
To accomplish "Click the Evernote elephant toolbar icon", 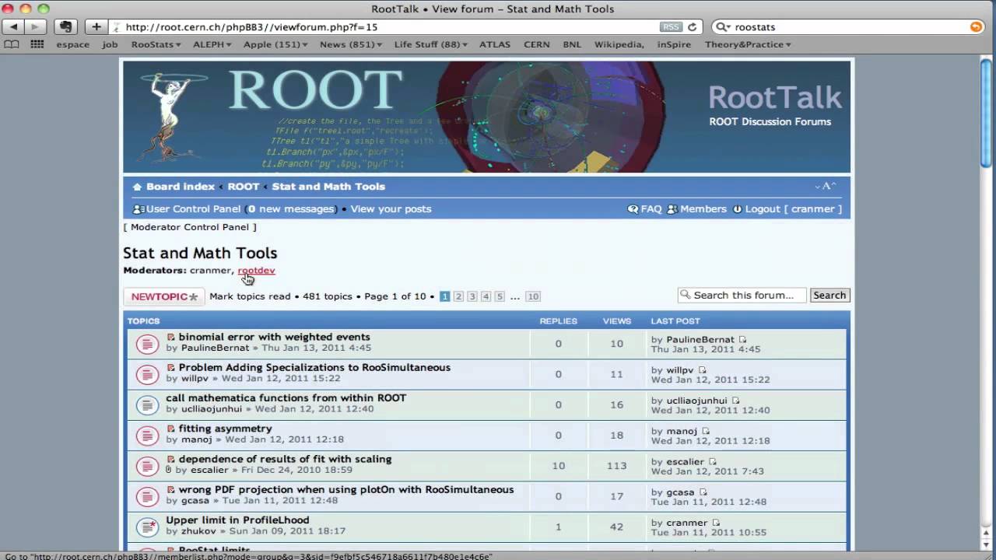I will click(66, 26).
